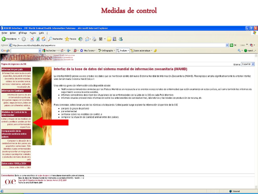This screenshot has width=258, height=194.
Task: Edit page with Word icon
Action: coord(101,39)
